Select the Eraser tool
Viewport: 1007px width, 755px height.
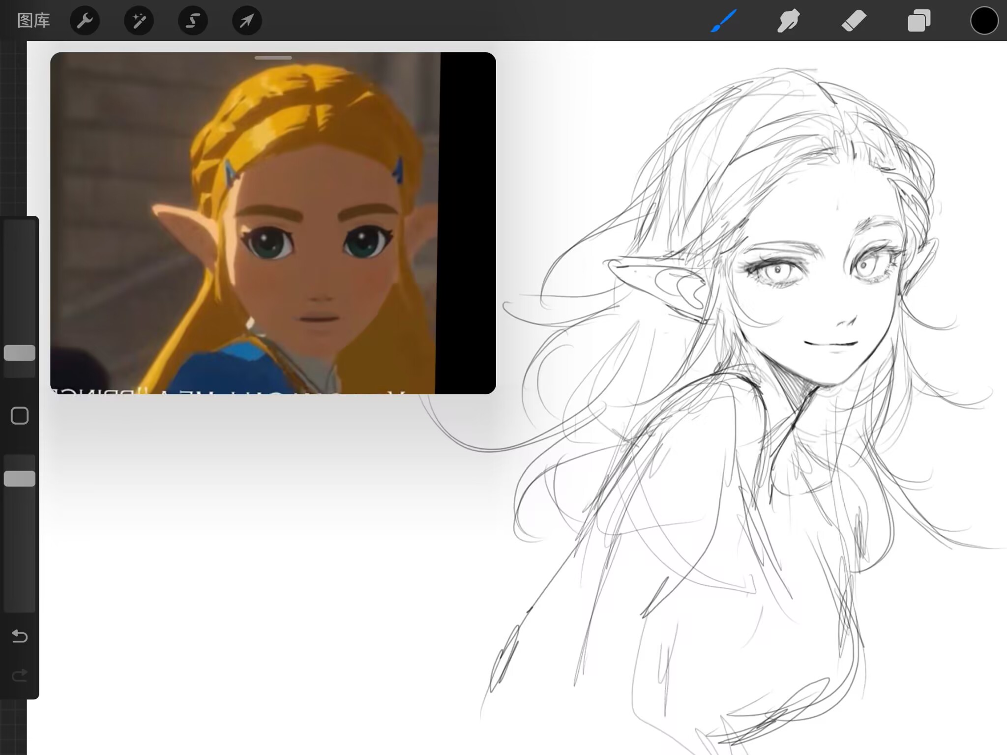click(x=854, y=21)
